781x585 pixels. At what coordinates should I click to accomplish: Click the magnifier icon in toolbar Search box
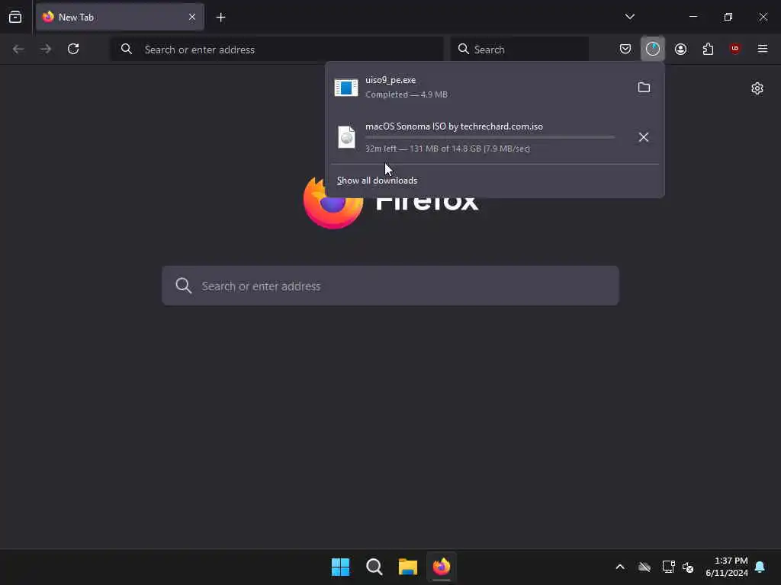pos(463,49)
